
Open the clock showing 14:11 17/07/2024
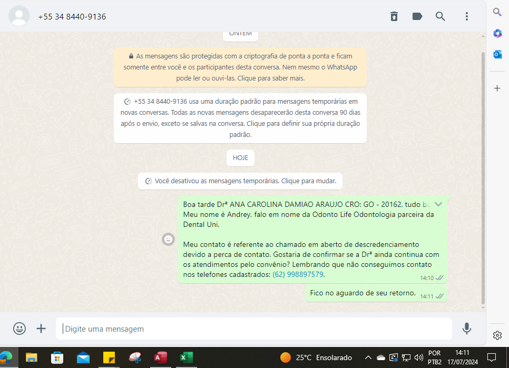463,357
